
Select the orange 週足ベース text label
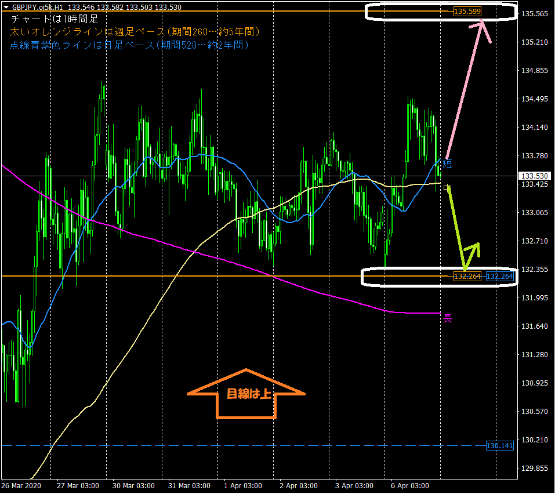[135, 32]
